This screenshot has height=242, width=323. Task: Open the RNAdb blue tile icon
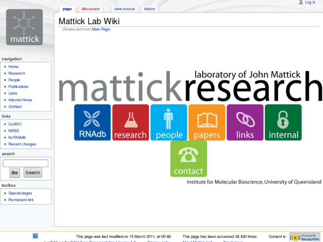[92, 123]
